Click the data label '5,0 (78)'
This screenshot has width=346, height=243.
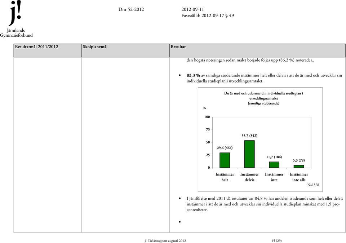tap(299, 160)
